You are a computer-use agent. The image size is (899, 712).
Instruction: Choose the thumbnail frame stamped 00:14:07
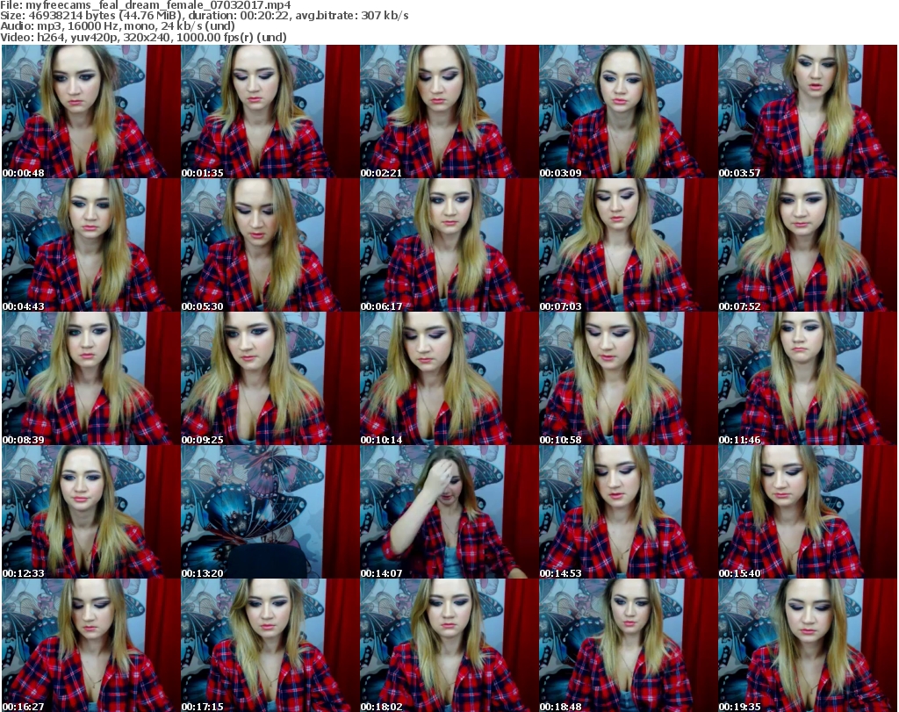[x=449, y=512]
